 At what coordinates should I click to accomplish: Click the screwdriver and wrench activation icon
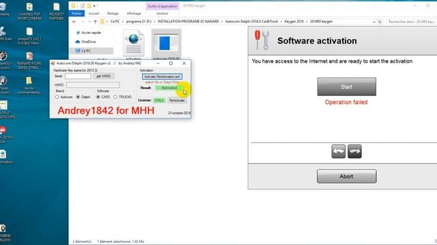point(262,40)
